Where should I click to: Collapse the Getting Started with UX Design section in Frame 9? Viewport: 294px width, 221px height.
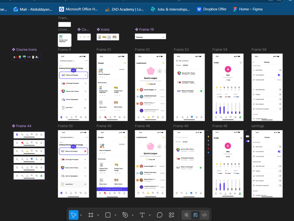tap(87, 68)
